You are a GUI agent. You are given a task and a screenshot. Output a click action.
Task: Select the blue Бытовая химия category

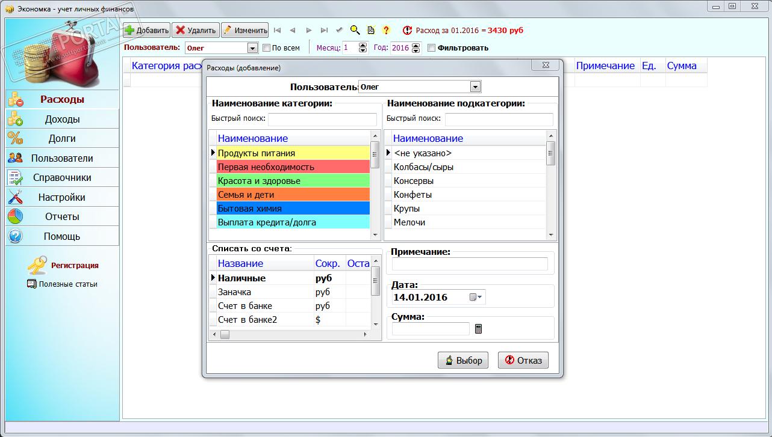293,209
